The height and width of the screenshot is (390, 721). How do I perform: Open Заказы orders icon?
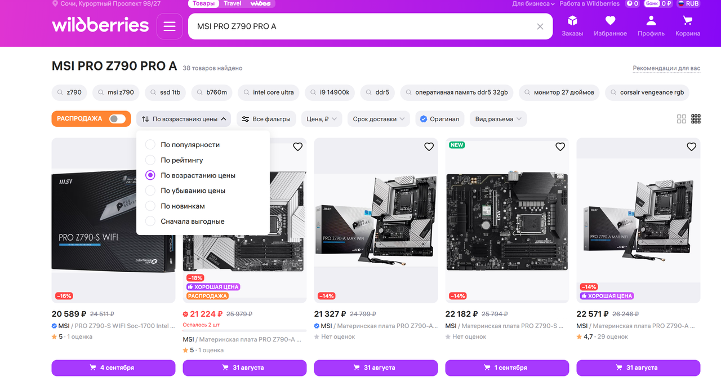[x=572, y=26]
